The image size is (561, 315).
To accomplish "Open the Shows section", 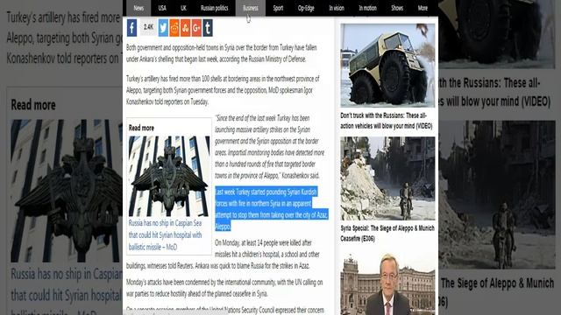I will pyautogui.click(x=397, y=8).
